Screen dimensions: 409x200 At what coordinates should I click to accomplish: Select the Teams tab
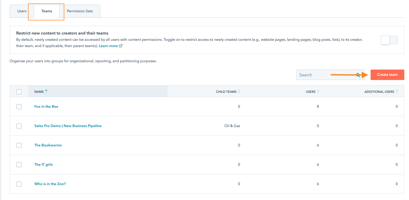(x=47, y=11)
